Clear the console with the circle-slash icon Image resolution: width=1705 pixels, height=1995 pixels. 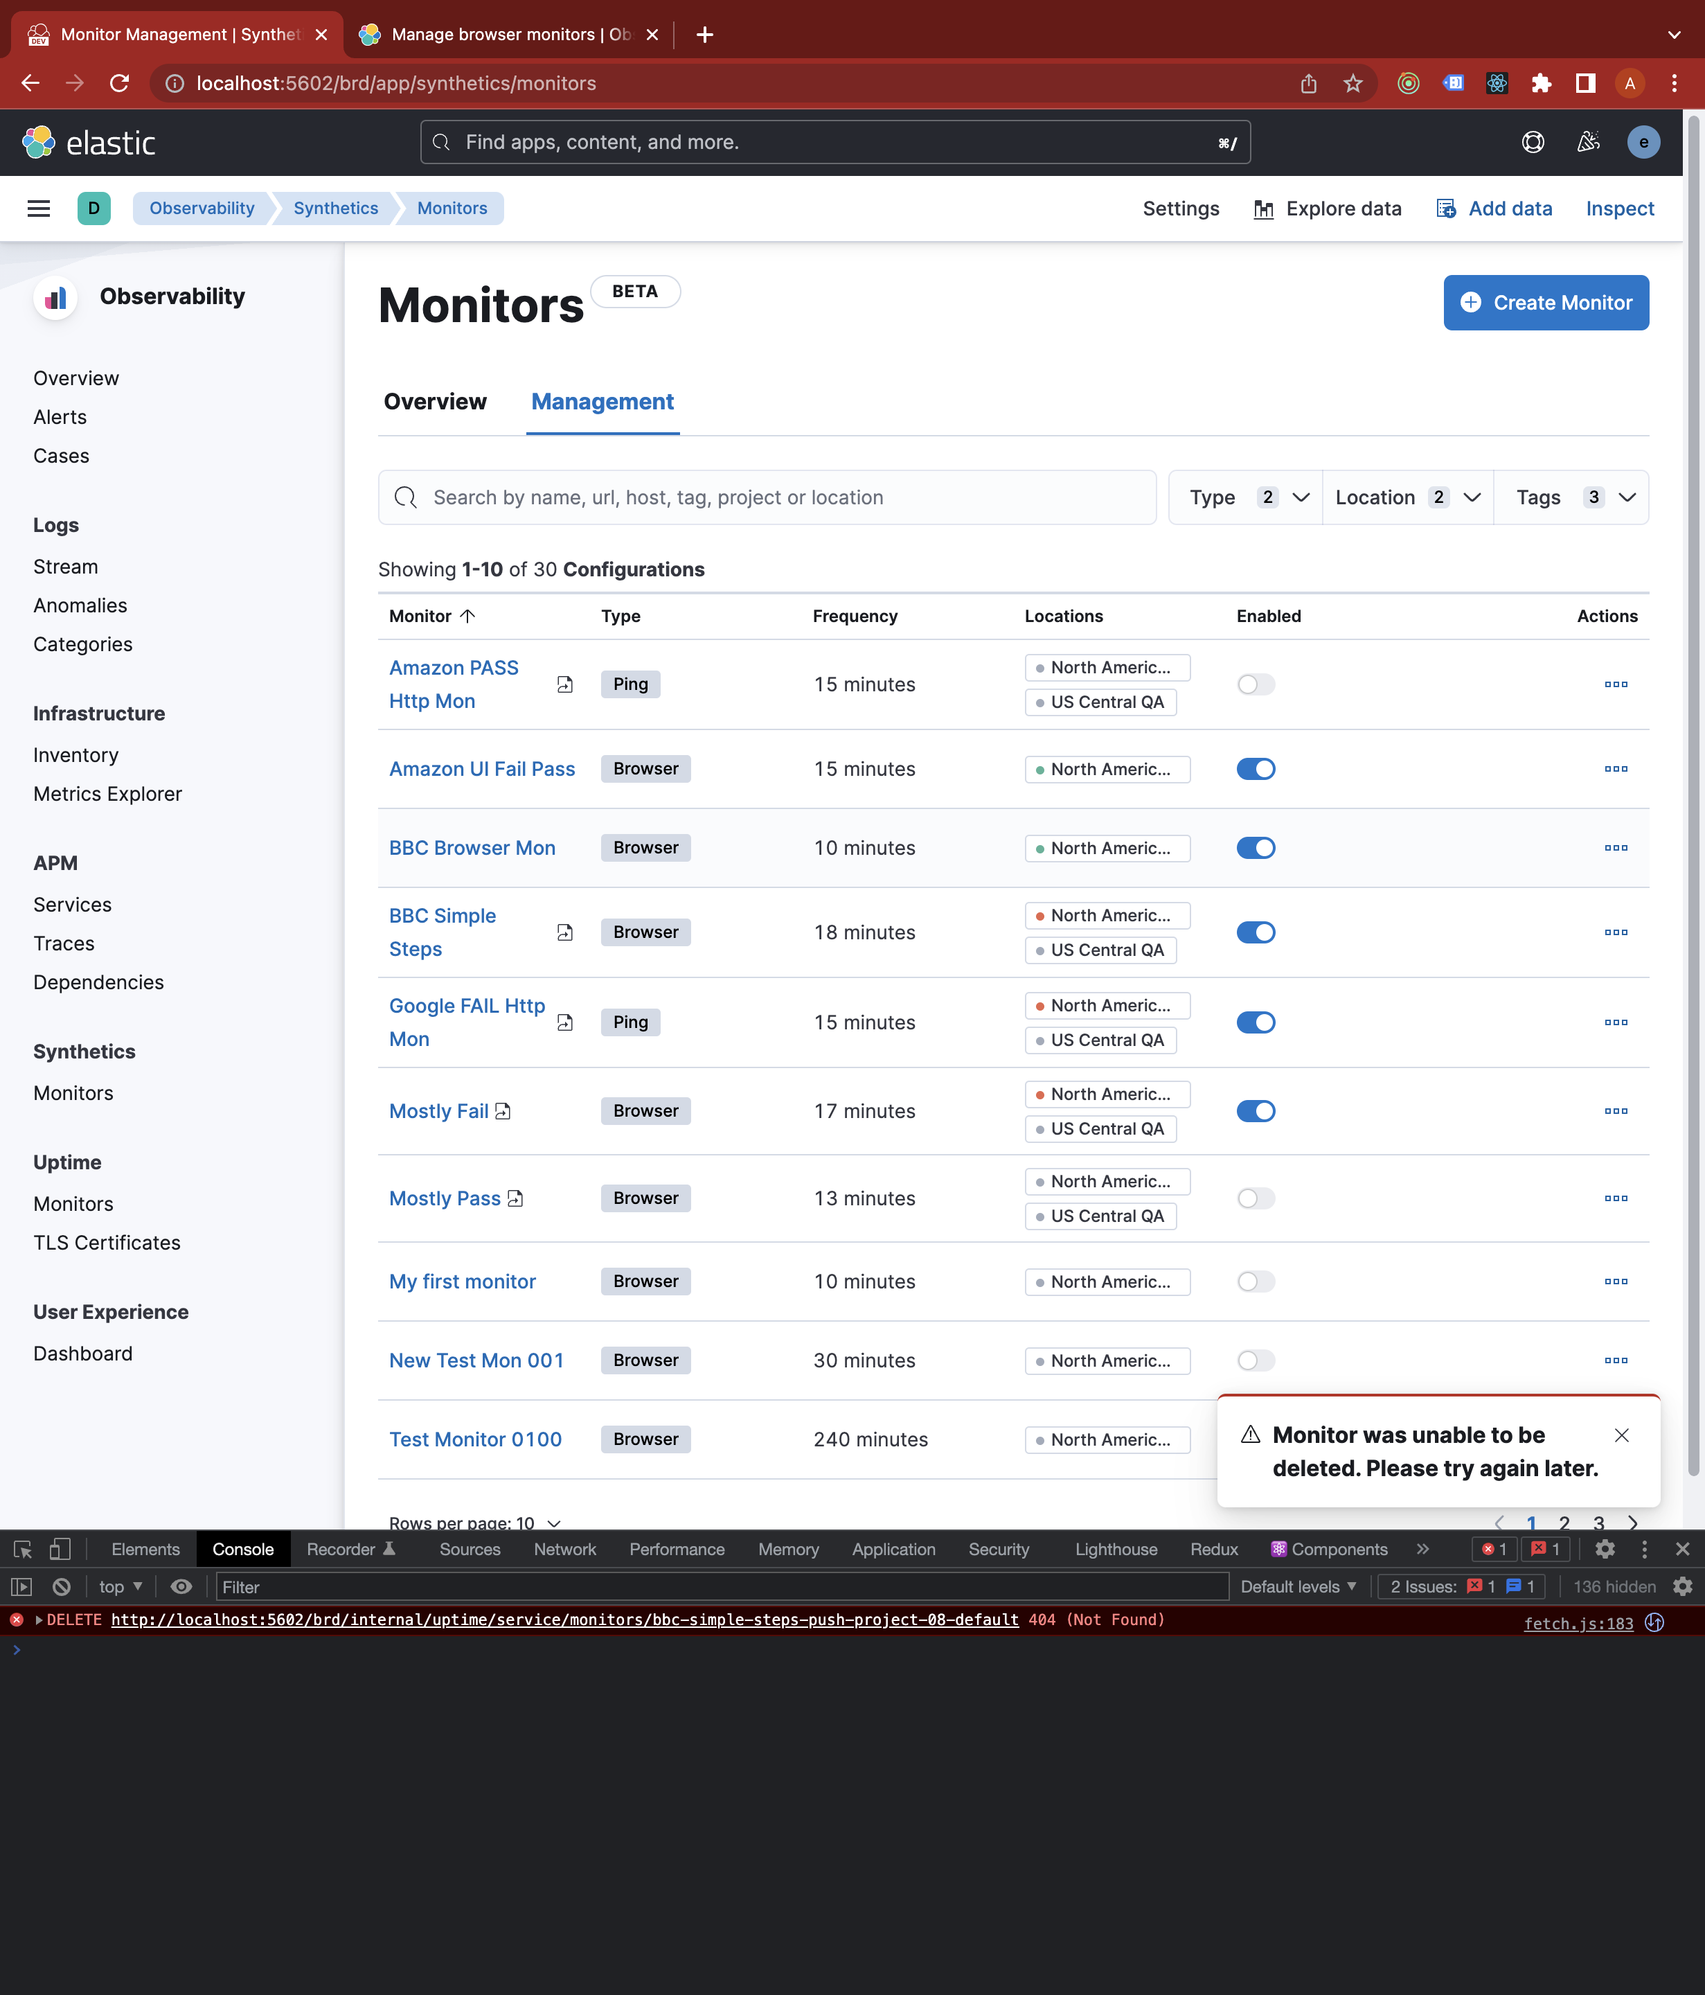(x=62, y=1586)
